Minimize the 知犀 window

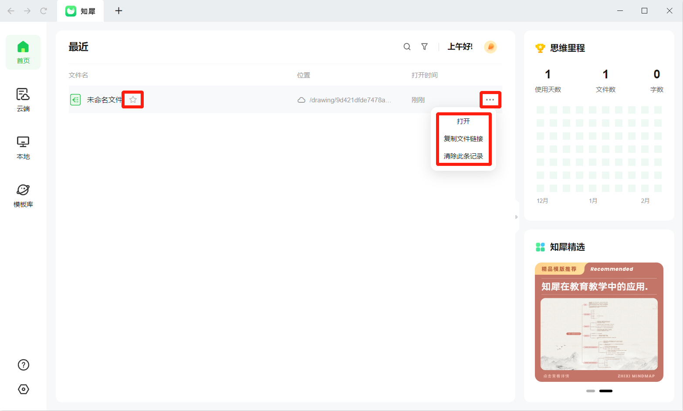[620, 11]
